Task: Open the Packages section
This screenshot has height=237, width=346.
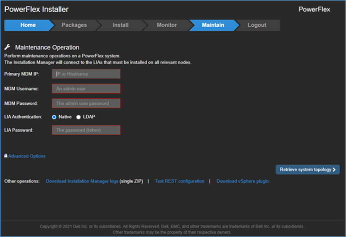Action: coord(75,25)
